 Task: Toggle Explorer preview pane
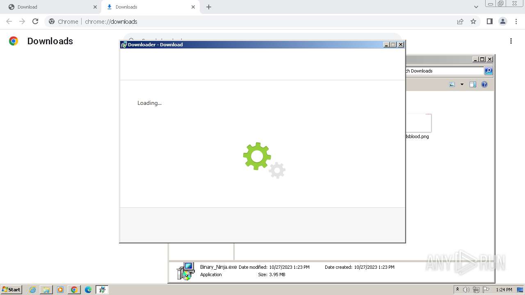pyautogui.click(x=472, y=84)
